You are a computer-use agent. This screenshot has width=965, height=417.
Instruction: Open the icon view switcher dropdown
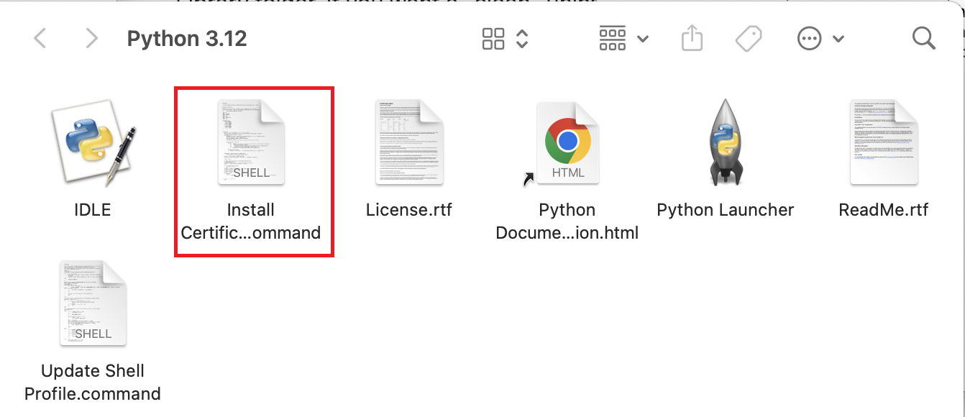(x=506, y=39)
